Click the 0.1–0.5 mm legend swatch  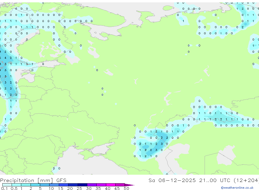7,185
